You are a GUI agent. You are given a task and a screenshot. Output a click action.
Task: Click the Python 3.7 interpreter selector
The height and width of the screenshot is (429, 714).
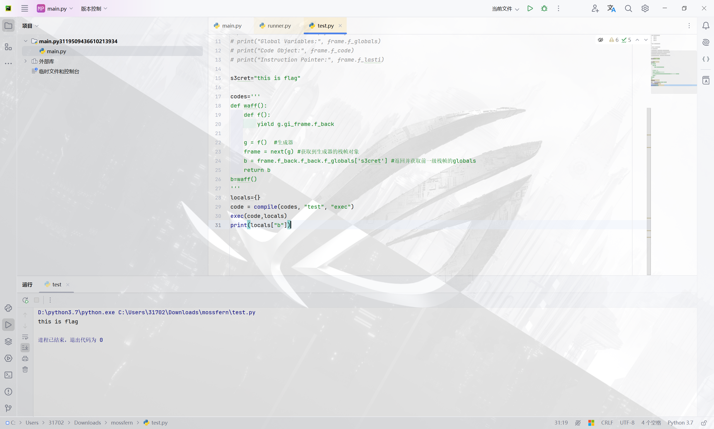(680, 423)
